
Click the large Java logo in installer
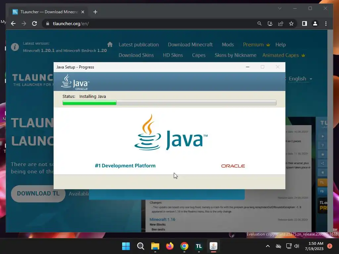(171, 132)
